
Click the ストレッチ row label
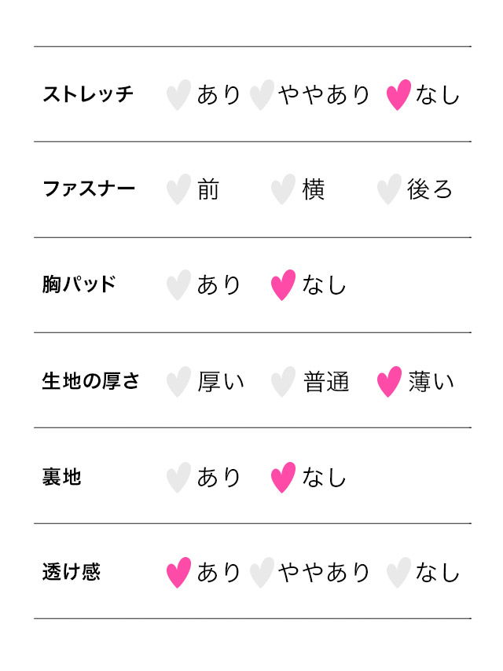coord(88,95)
